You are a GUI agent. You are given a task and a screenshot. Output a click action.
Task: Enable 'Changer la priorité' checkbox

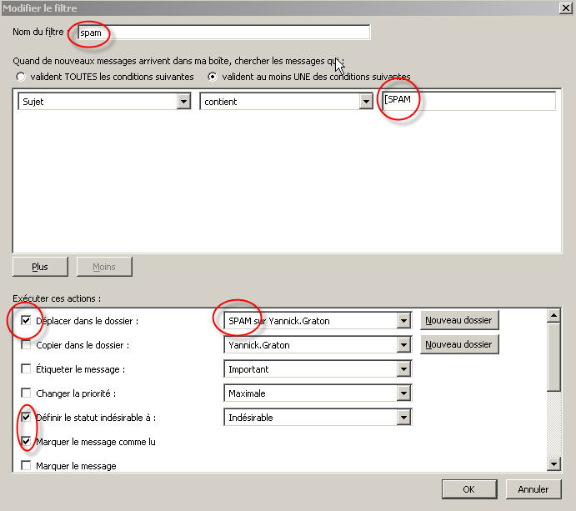point(26,393)
